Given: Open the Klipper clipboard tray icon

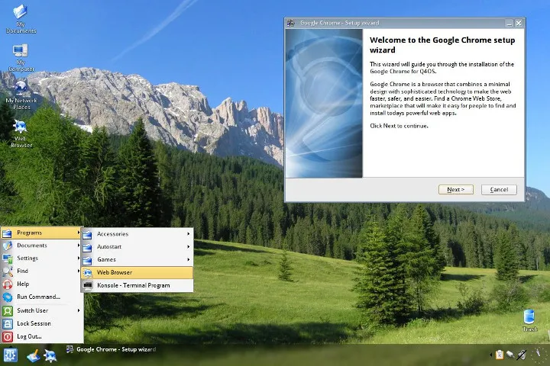Looking at the screenshot, I should (x=499, y=355).
